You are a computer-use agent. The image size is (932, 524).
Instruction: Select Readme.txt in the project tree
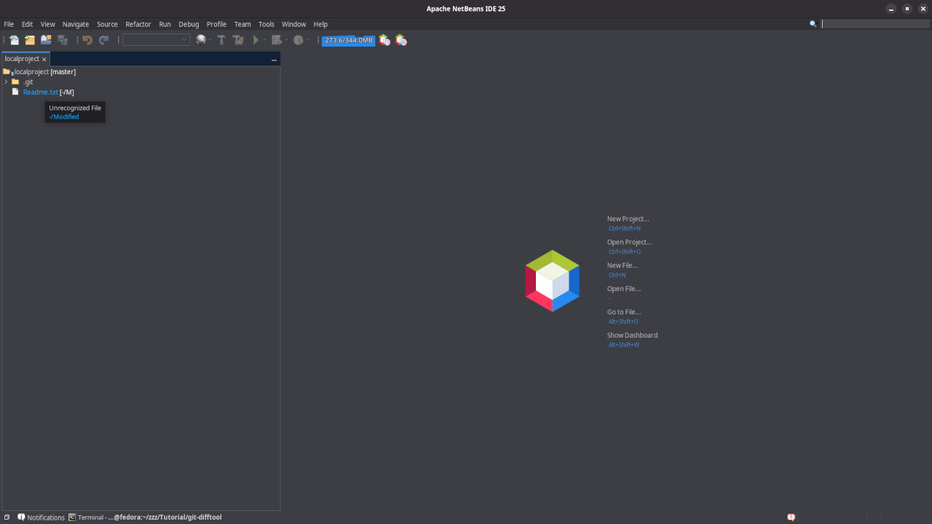pos(40,92)
